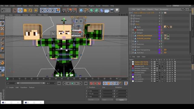Screen dimensions: 194x109
Task: Click the Axis mode L-shaped icon
Action: pos(2,56)
